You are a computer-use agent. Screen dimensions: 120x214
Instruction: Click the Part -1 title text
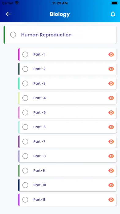click(x=39, y=54)
